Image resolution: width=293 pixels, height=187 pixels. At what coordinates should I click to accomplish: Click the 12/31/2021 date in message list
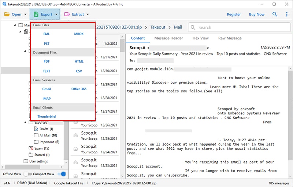click(109, 57)
